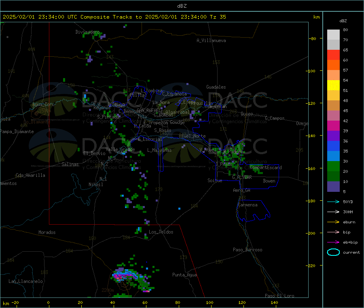Click the magenta eb+bip arrow
The height and width of the screenshot is (308, 364).
click(x=333, y=242)
